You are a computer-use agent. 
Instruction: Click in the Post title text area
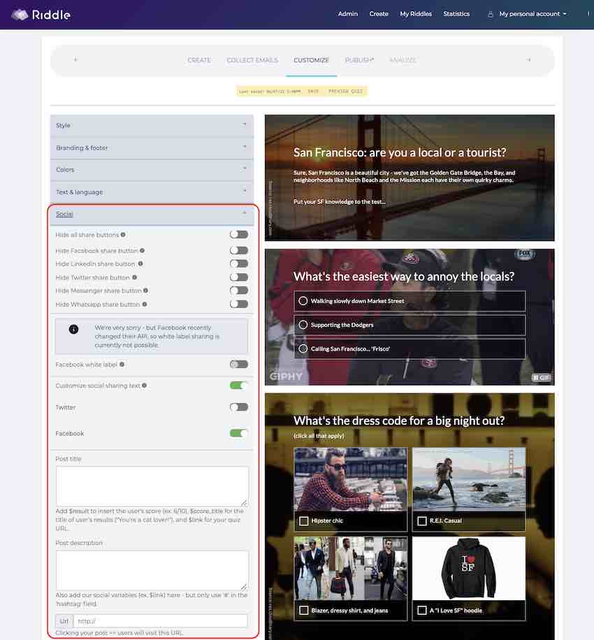(152, 486)
